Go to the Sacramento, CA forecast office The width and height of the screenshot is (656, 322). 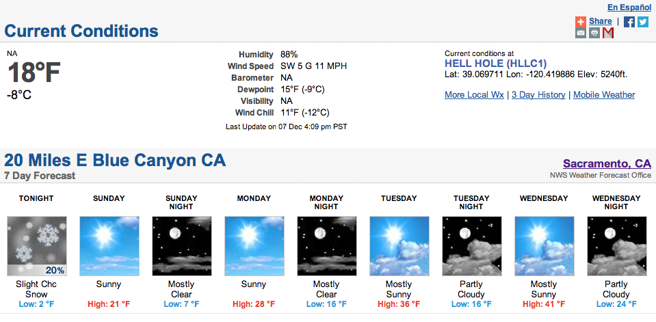pyautogui.click(x=607, y=163)
